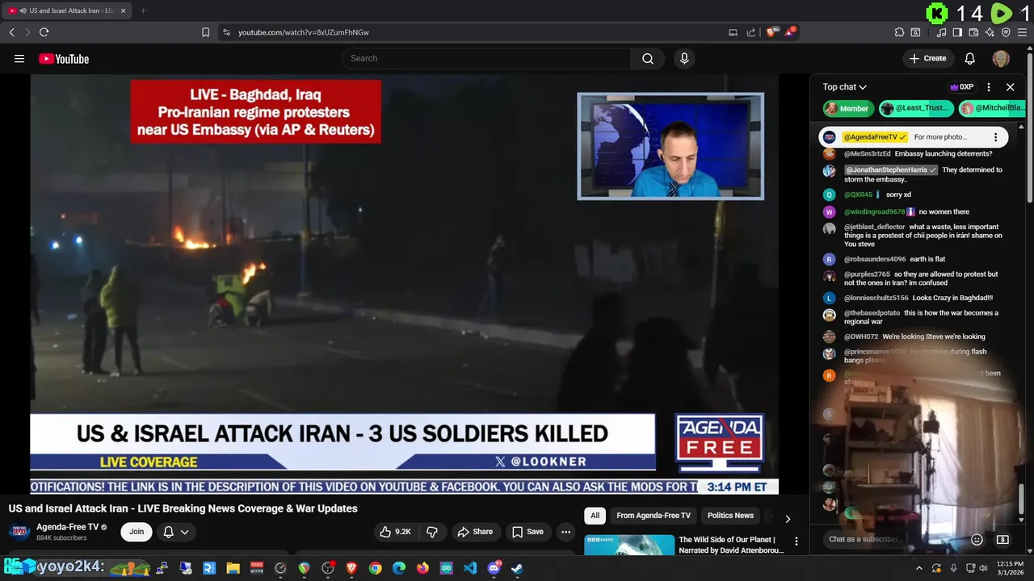Image resolution: width=1034 pixels, height=581 pixels.
Task: Go to the YouTube home logo
Action: pyautogui.click(x=64, y=59)
